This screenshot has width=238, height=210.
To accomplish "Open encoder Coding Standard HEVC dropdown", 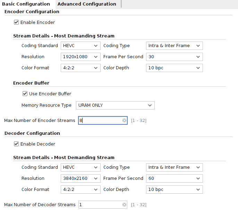I will tap(80, 46).
